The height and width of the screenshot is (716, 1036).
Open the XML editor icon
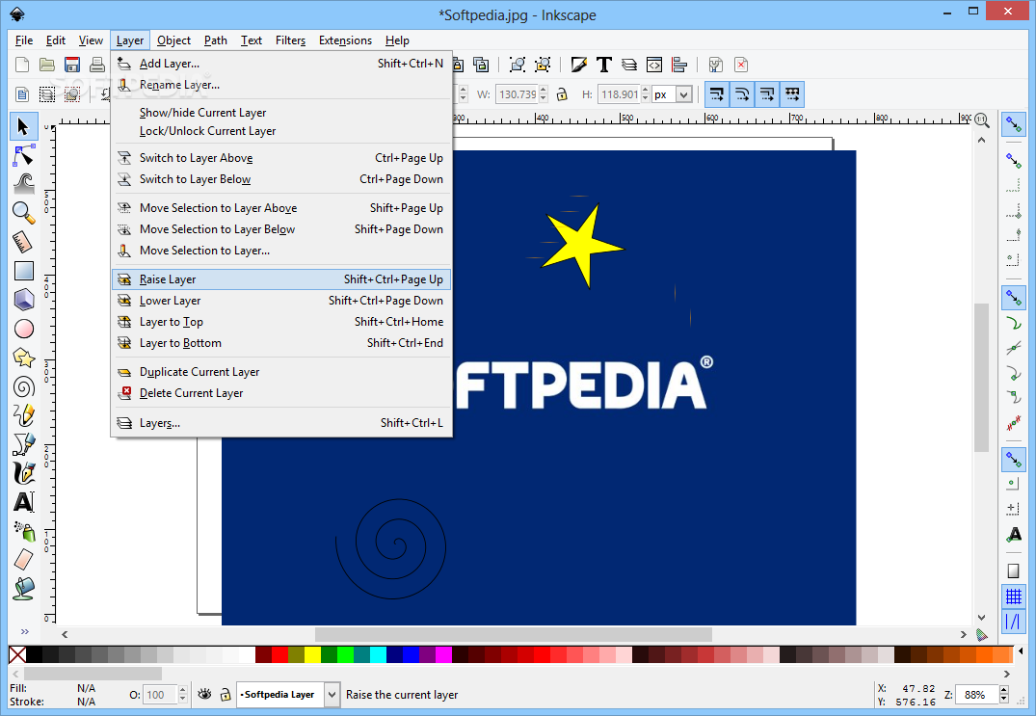point(654,65)
